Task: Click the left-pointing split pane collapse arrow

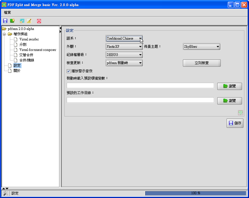Action: [60, 28]
